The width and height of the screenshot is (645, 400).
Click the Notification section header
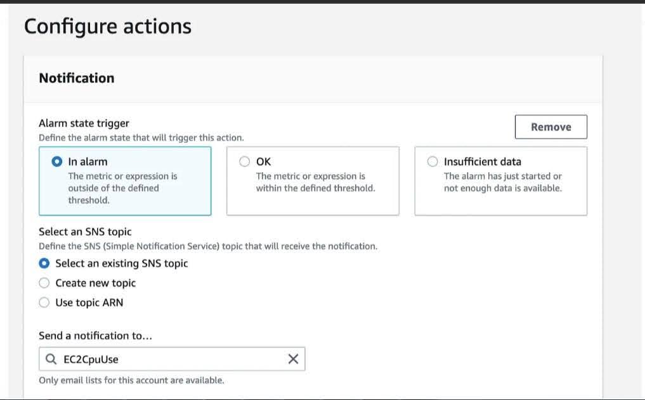point(75,78)
